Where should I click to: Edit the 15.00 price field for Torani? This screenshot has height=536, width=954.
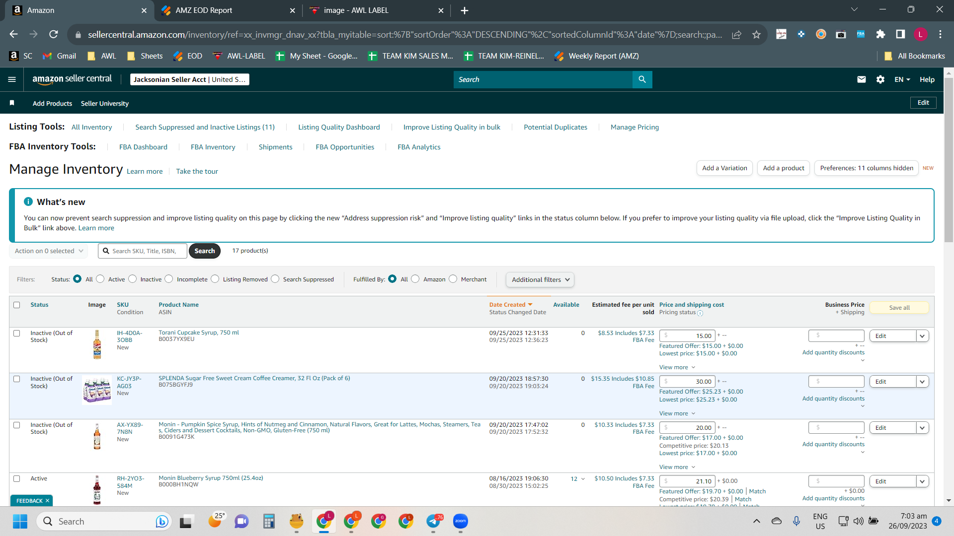pos(687,336)
